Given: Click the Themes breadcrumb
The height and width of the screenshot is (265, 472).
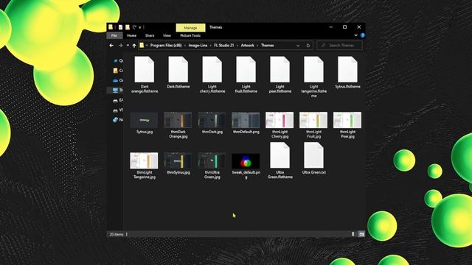Looking at the screenshot, I should click(x=267, y=46).
